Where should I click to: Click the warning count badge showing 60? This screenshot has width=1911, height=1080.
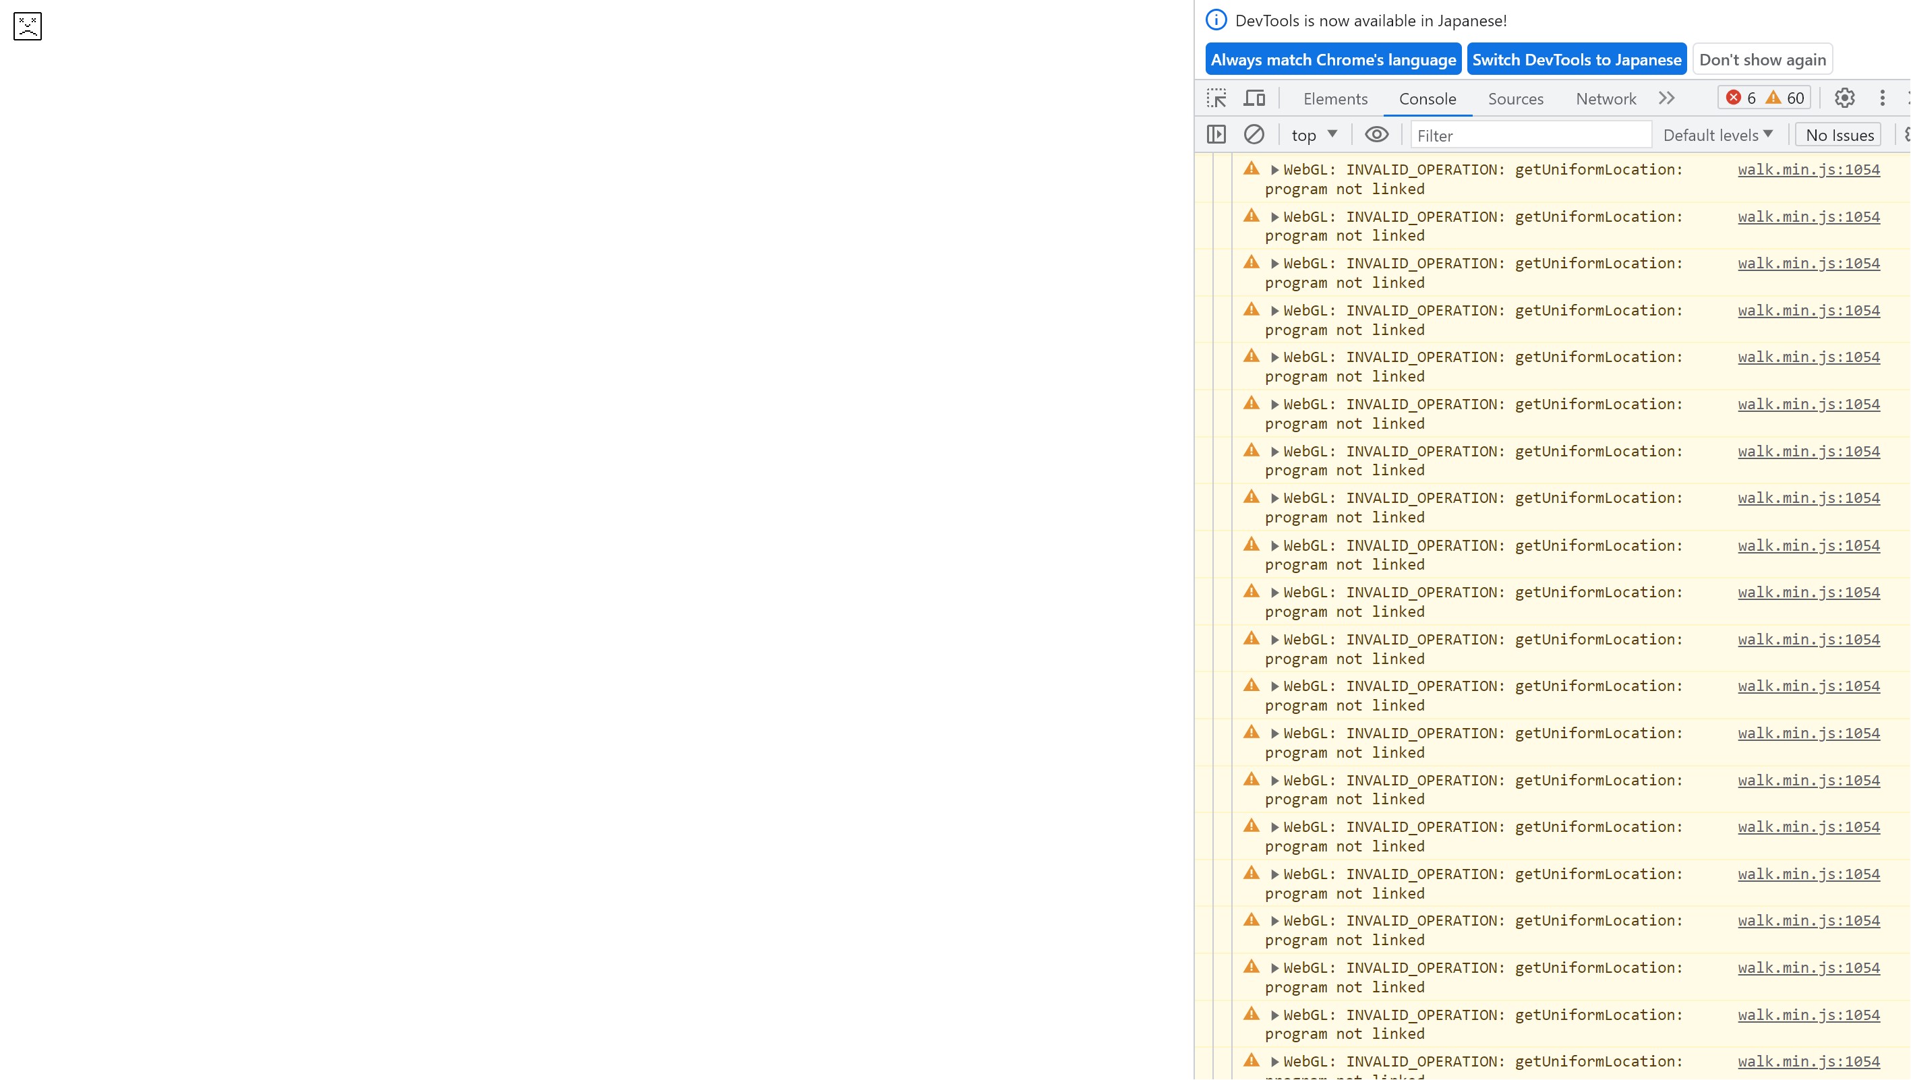pos(1785,98)
